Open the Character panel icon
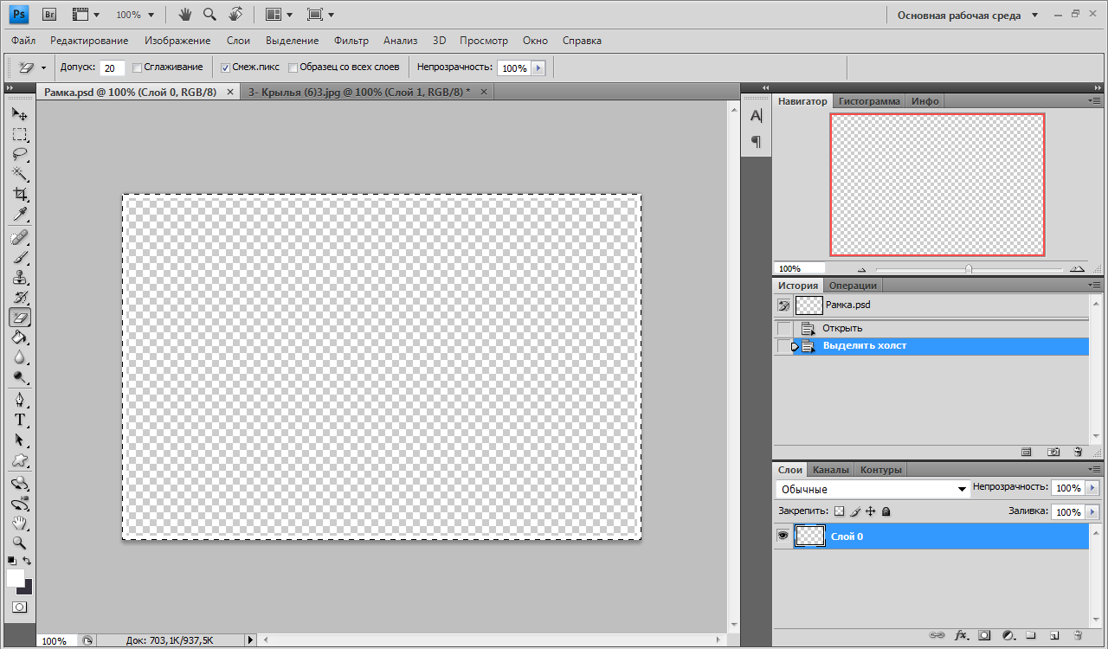Image resolution: width=1108 pixels, height=649 pixels. [756, 116]
